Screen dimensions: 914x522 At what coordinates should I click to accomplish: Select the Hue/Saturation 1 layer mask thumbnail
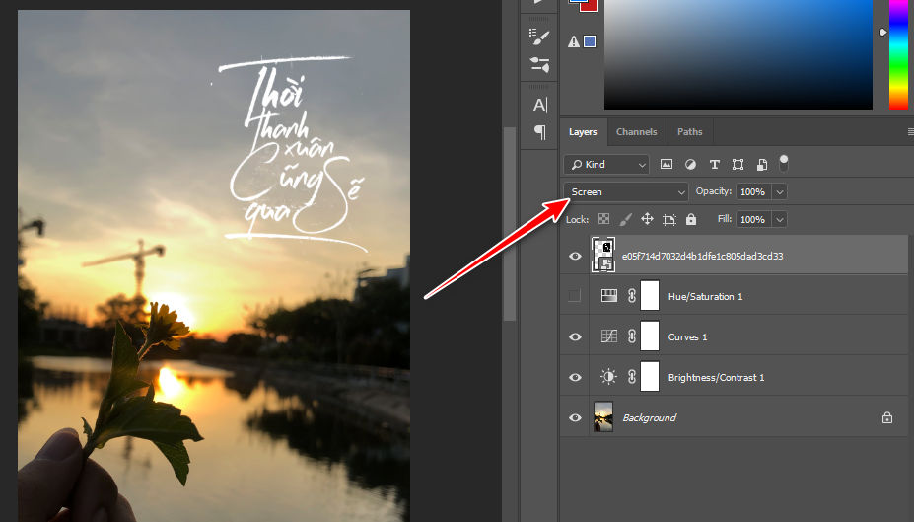[650, 295]
